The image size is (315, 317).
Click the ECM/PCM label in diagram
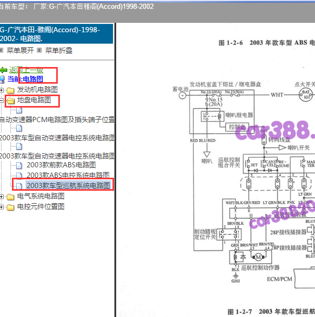(x=280, y=279)
